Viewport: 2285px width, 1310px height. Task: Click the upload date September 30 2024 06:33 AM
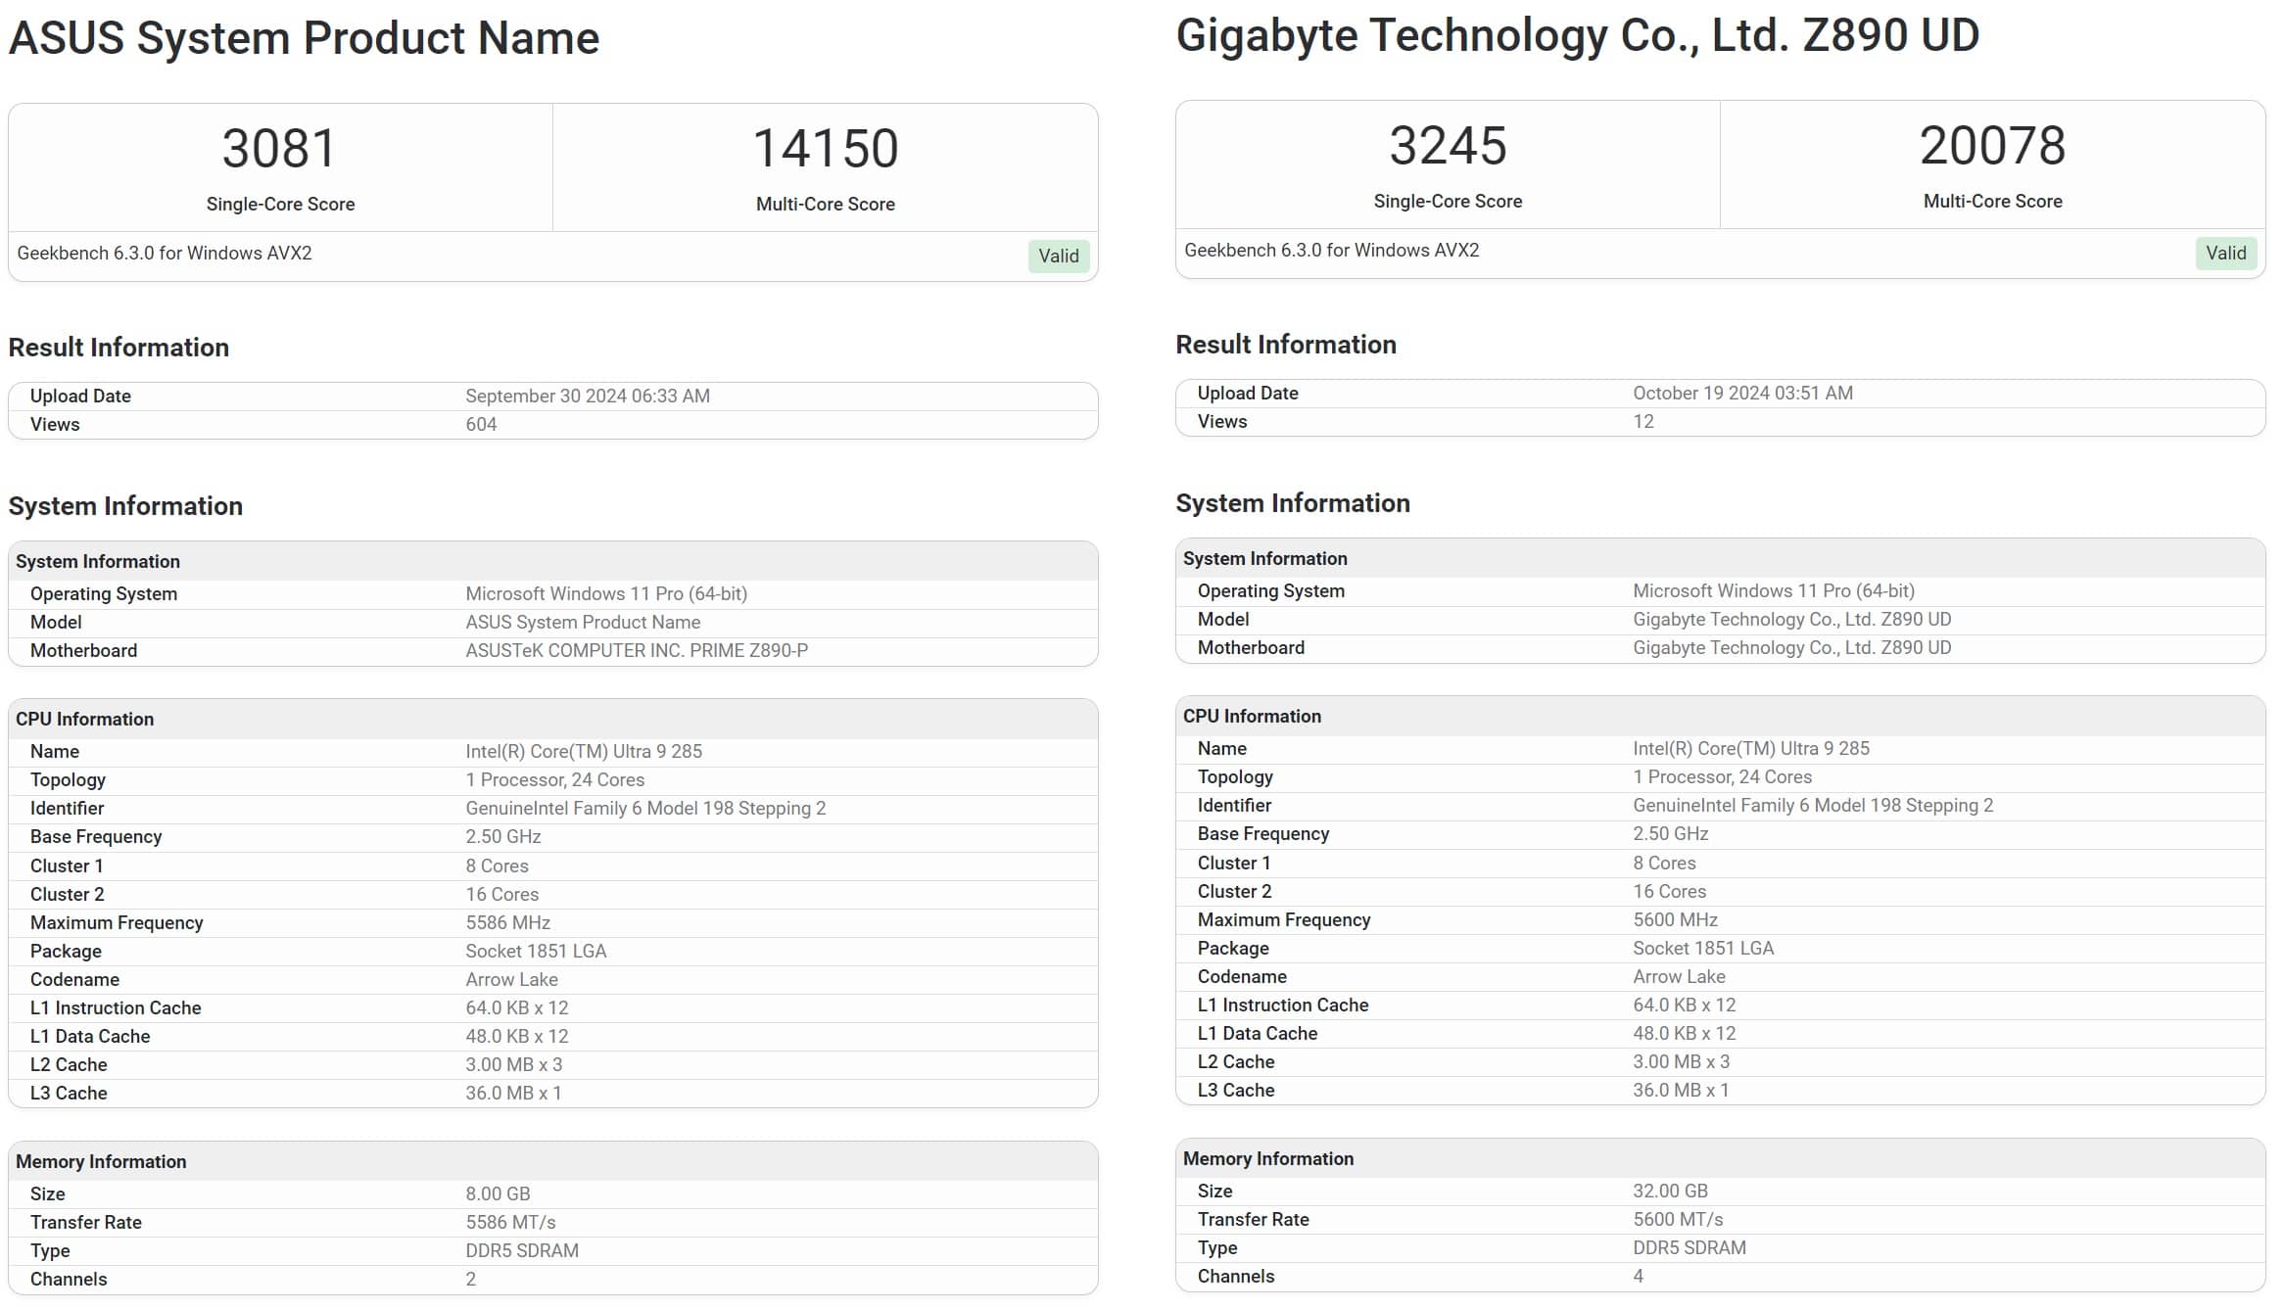[x=588, y=396]
